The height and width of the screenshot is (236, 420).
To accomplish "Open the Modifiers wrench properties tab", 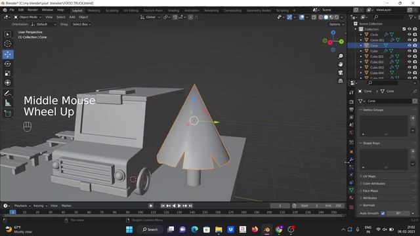I will tap(352, 160).
